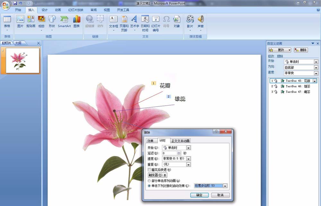Open clip art with 剪贴画 icon
Image resolution: width=321 pixels, height=206 pixels.
31,21
